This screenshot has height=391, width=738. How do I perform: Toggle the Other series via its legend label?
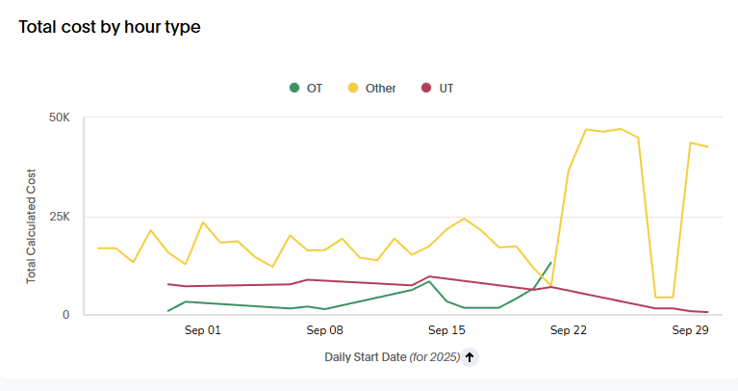380,88
